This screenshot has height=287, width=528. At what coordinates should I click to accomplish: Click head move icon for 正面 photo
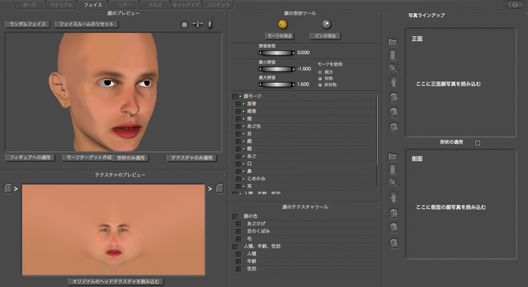click(393, 127)
